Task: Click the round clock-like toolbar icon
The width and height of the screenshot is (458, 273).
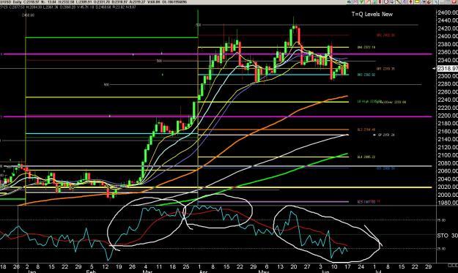Action: (386, 1)
